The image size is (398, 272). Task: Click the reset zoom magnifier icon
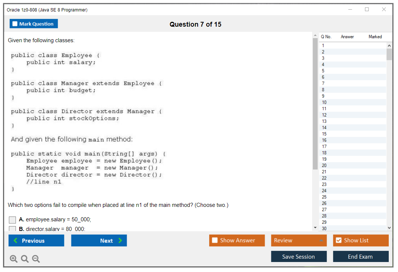pyautogui.click(x=24, y=259)
